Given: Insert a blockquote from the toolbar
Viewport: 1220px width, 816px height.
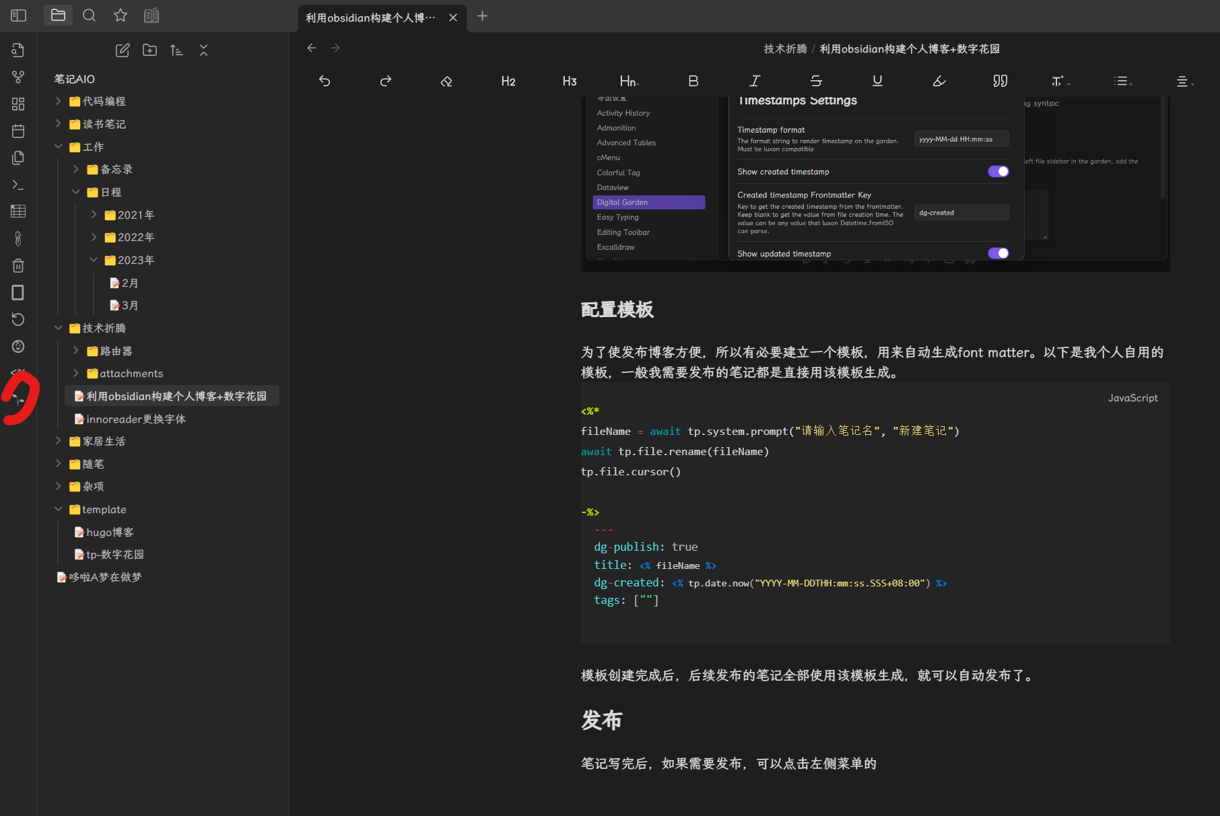Looking at the screenshot, I should pos(1001,81).
